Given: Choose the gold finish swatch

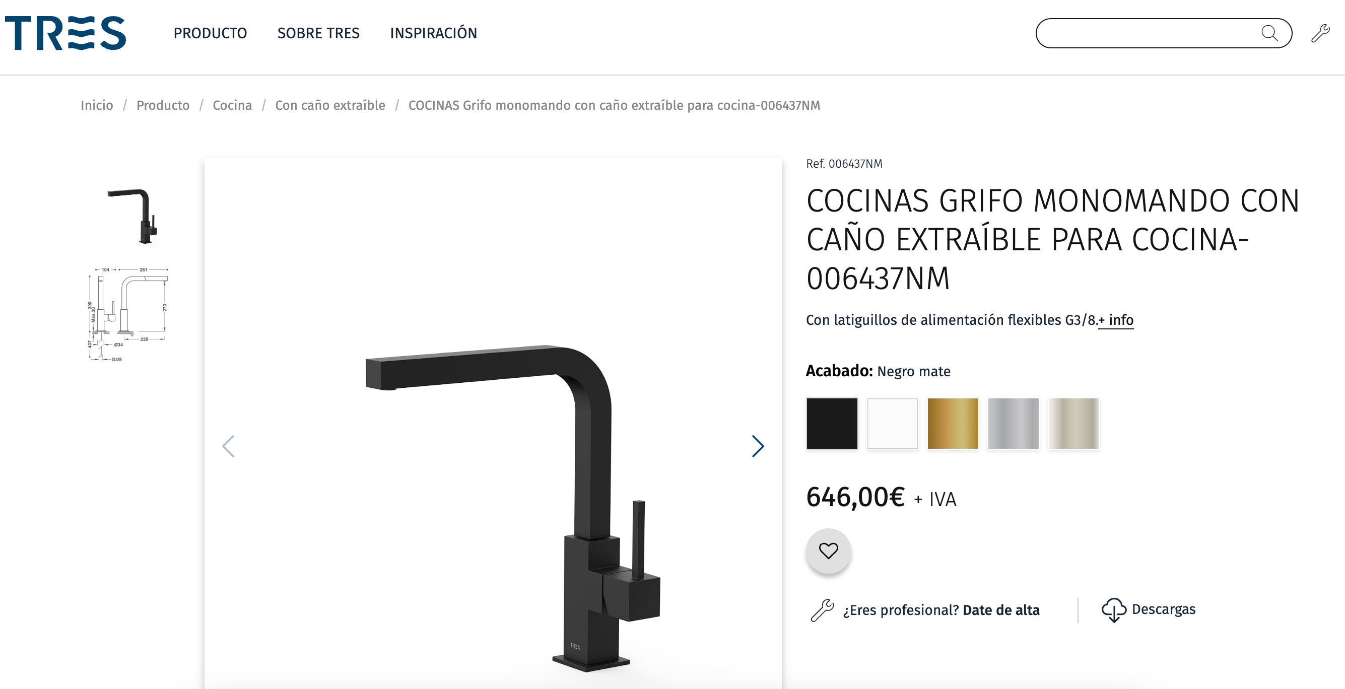Looking at the screenshot, I should click(953, 423).
